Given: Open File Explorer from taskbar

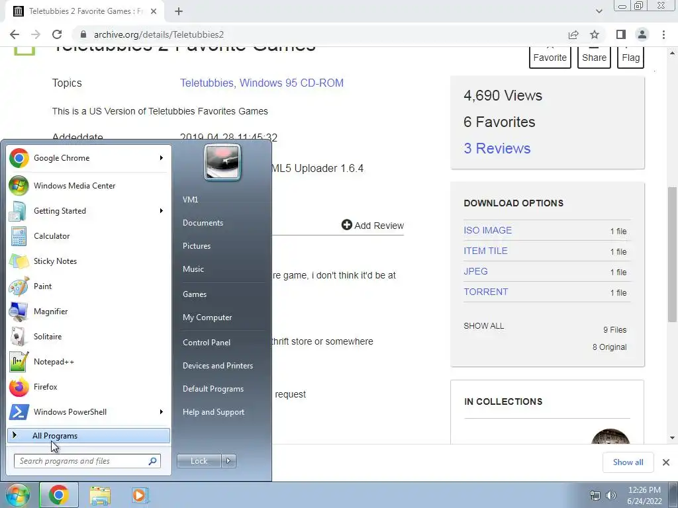Looking at the screenshot, I should 100,495.
